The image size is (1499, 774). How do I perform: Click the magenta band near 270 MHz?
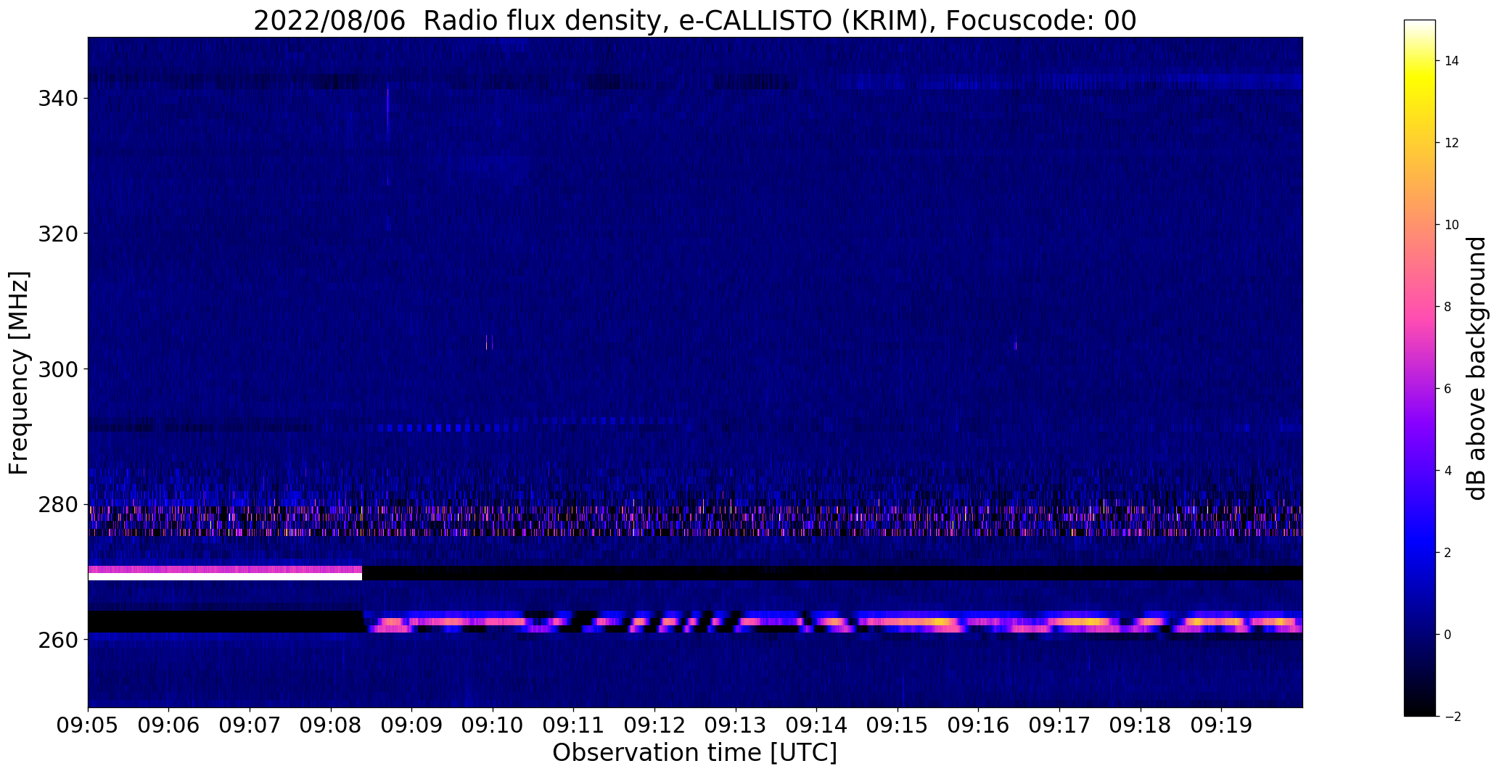click(x=225, y=569)
